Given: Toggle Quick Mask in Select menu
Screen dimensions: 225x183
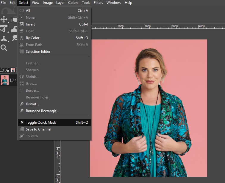Looking at the screenshot, I should (x=41, y=122).
